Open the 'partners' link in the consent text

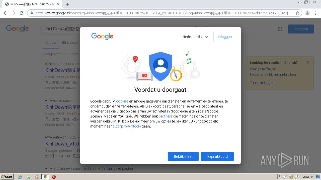166,116
